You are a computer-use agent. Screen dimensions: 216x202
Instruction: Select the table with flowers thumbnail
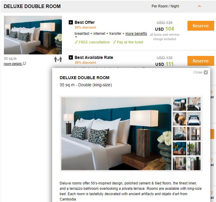(179, 149)
